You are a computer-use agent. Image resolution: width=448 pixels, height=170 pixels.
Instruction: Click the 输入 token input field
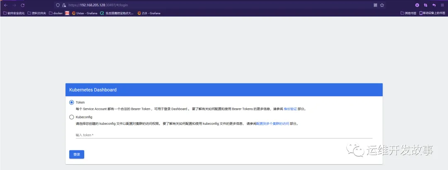(x=224, y=135)
